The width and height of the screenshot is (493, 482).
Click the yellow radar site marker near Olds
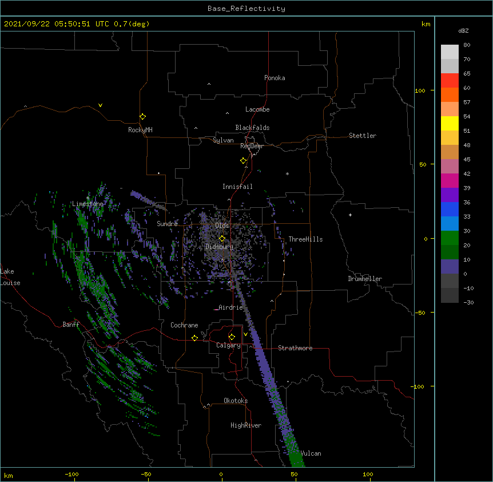point(222,238)
